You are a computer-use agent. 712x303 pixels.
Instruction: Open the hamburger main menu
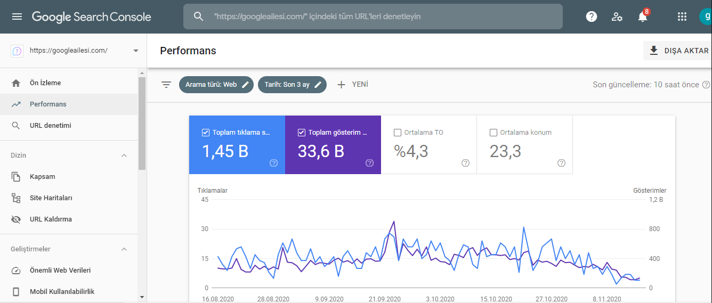[x=17, y=17]
